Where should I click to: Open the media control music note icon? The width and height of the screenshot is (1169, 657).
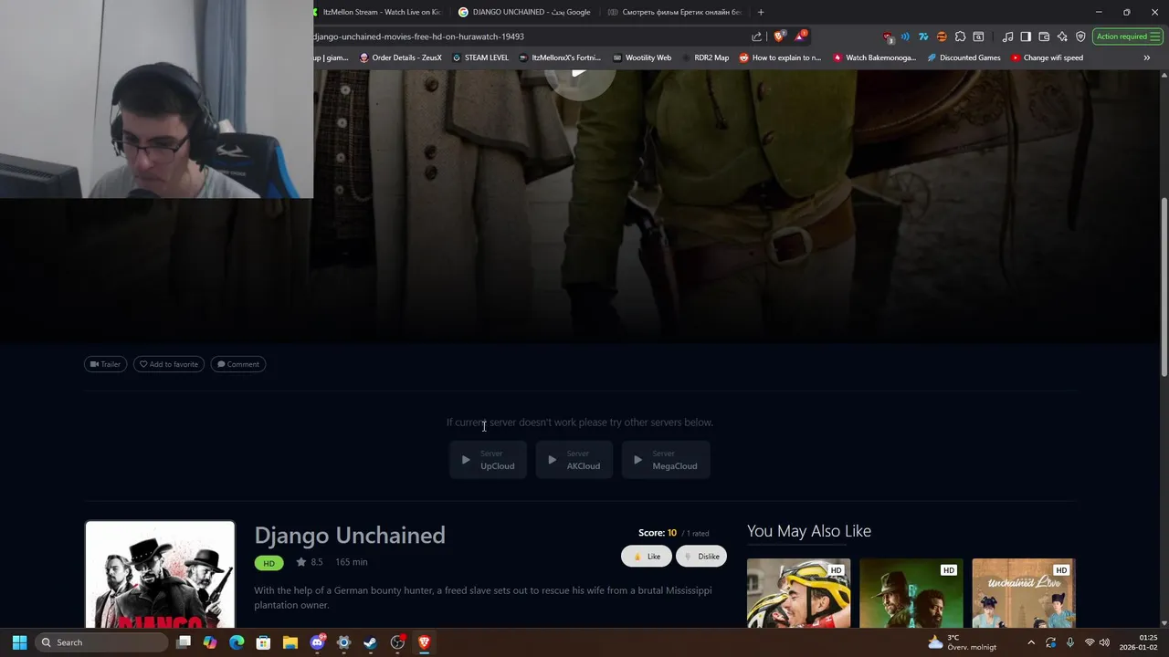1007,36
